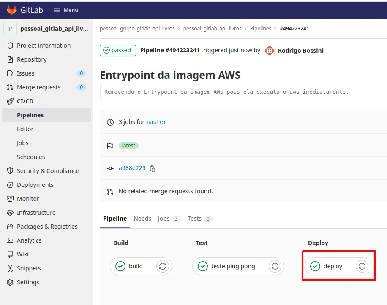Click the Monitor screen icon
This screenshot has width=387, height=305.
point(10,199)
